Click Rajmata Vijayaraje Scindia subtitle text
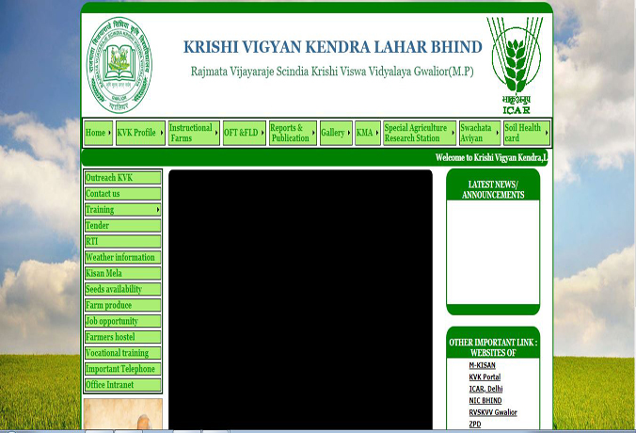Screen dimensions: 636x433 pyautogui.click(x=332, y=72)
